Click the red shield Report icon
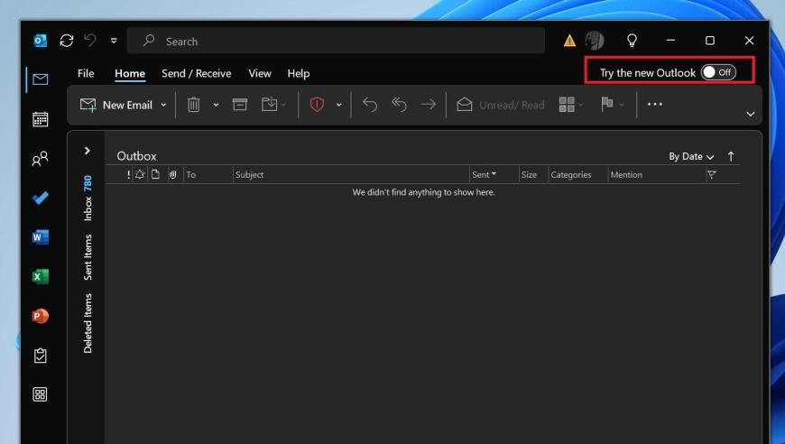The image size is (785, 444). click(x=317, y=104)
